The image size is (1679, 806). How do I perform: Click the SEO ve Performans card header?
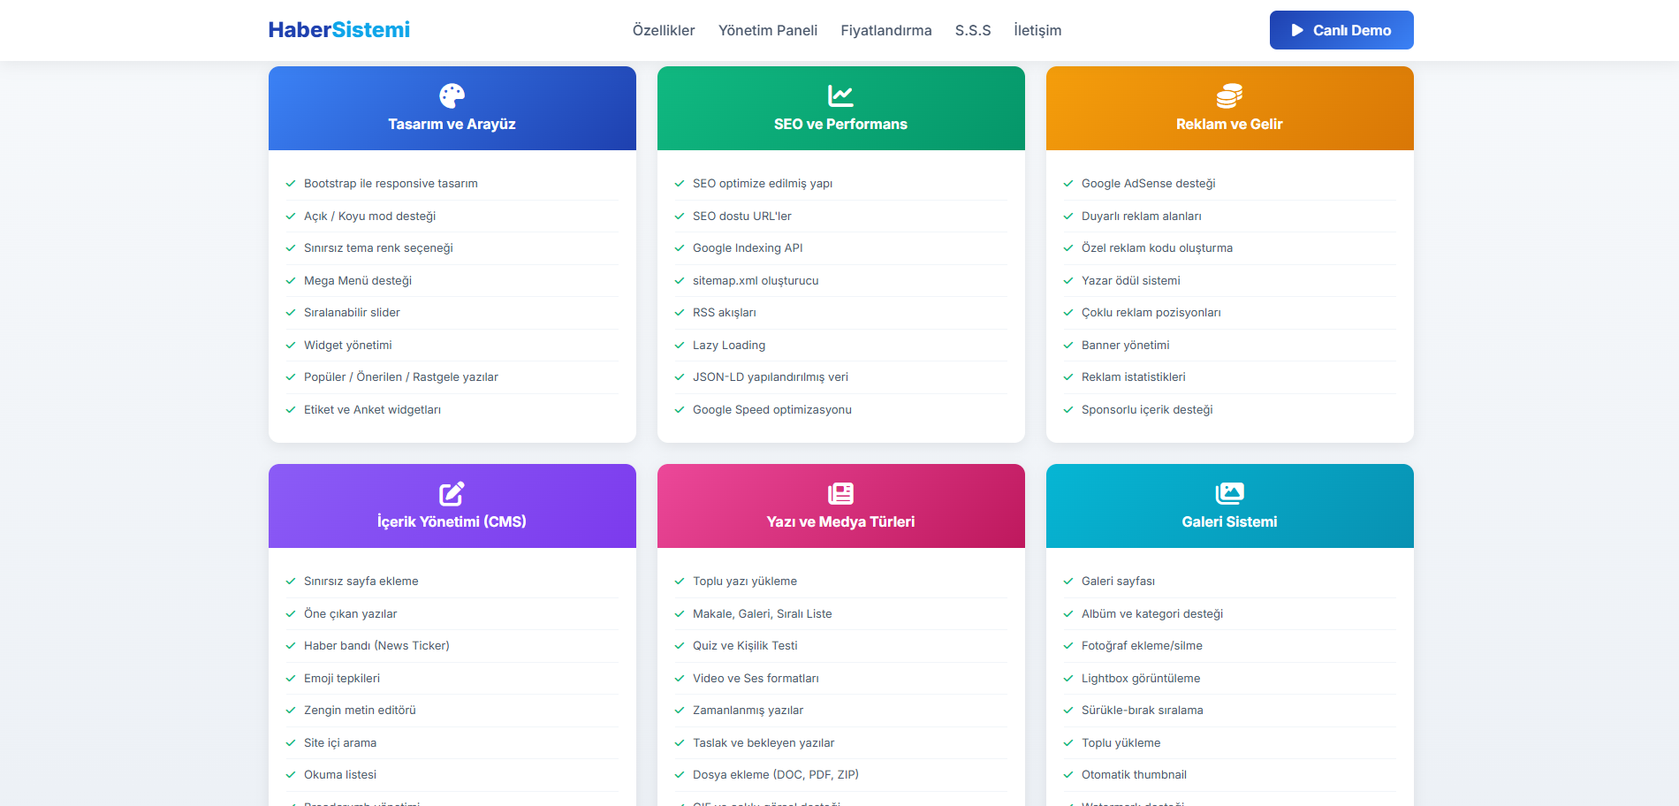click(840, 109)
